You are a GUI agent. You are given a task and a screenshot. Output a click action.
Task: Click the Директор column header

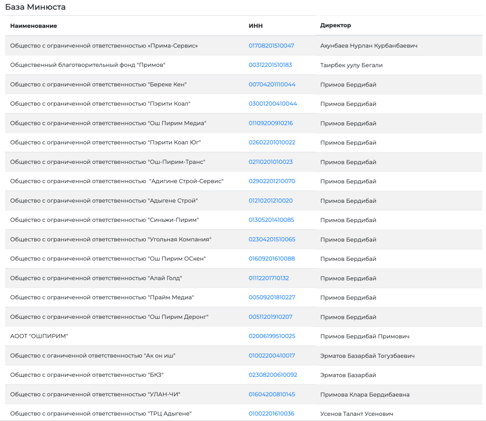336,25
